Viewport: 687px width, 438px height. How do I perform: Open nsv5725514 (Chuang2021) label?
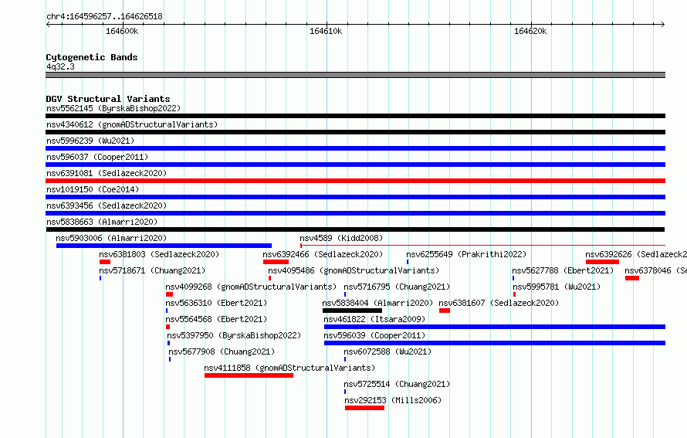pos(397,384)
